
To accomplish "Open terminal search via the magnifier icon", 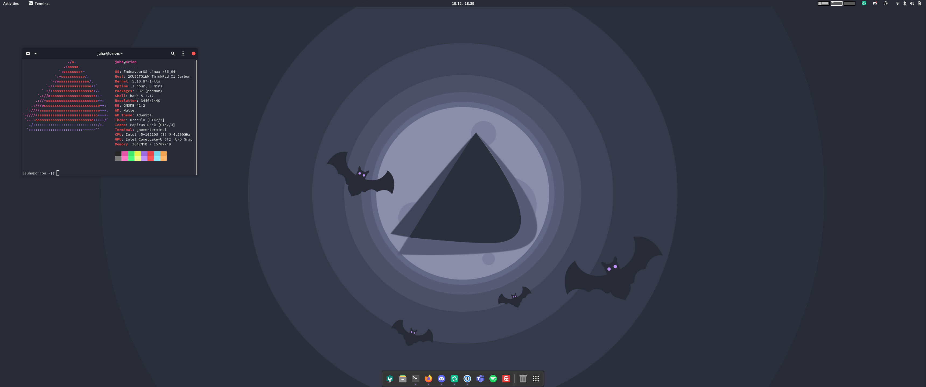I will pyautogui.click(x=173, y=53).
